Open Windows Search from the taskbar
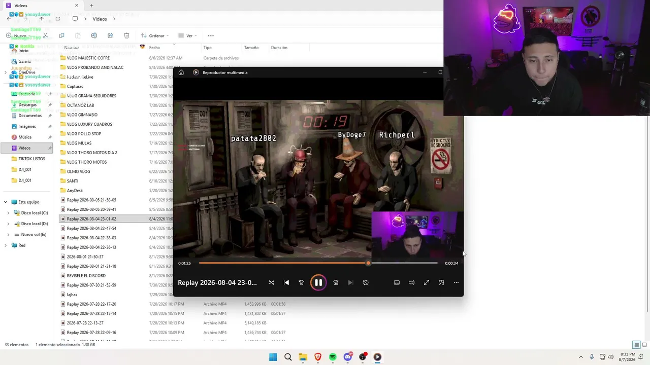The width and height of the screenshot is (650, 365). 288,357
